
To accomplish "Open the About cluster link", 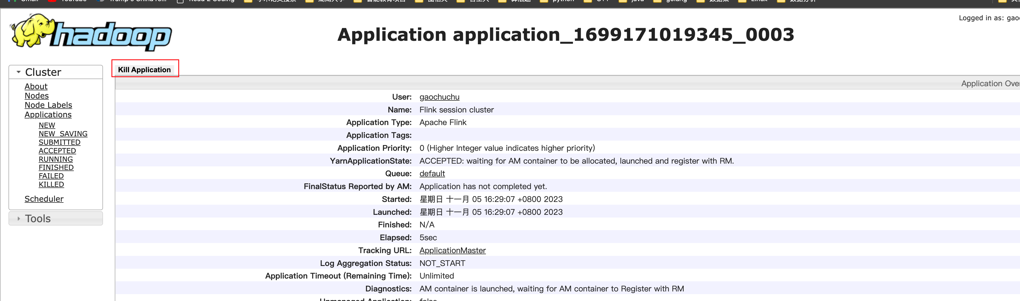I will coord(36,86).
